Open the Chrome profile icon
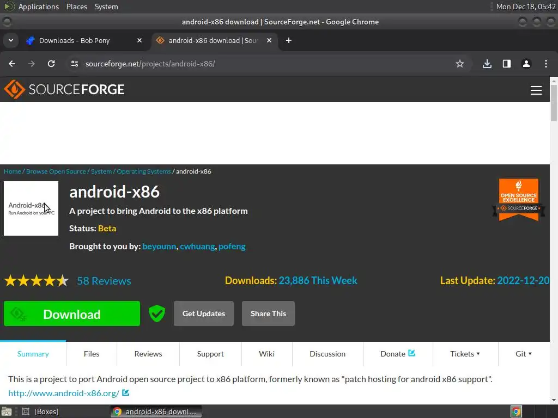Screen dimensions: 558x418 tap(526, 64)
